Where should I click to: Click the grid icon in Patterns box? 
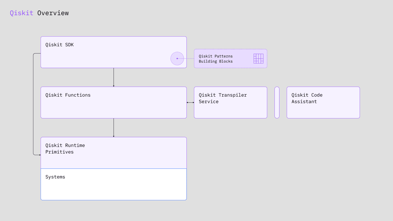click(258, 59)
